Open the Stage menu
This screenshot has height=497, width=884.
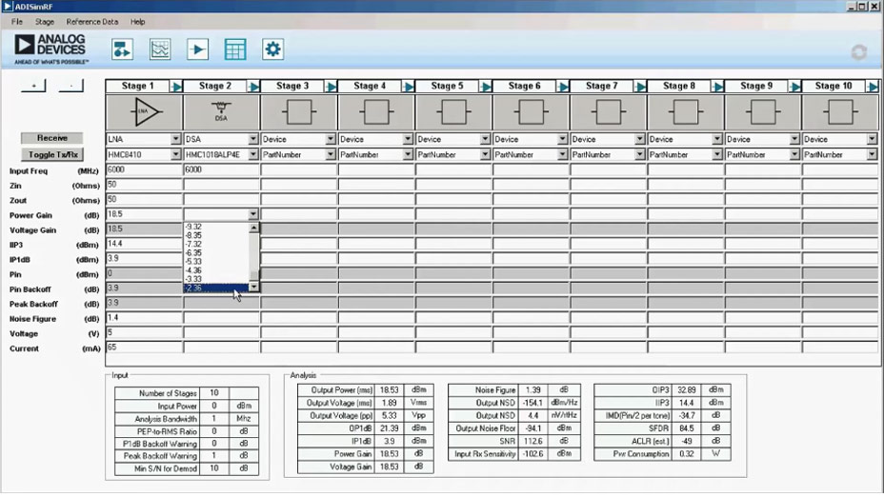(x=45, y=21)
